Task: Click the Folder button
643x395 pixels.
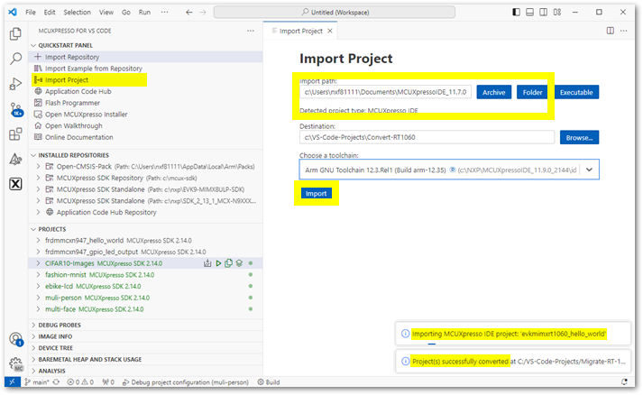Action: coord(532,92)
